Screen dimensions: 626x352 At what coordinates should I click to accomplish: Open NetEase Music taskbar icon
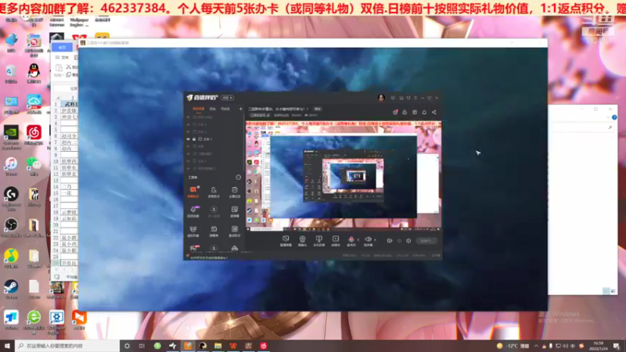264,346
